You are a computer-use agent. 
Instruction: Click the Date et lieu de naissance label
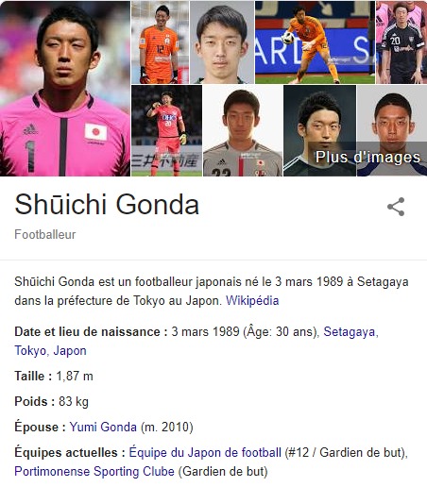(x=91, y=332)
